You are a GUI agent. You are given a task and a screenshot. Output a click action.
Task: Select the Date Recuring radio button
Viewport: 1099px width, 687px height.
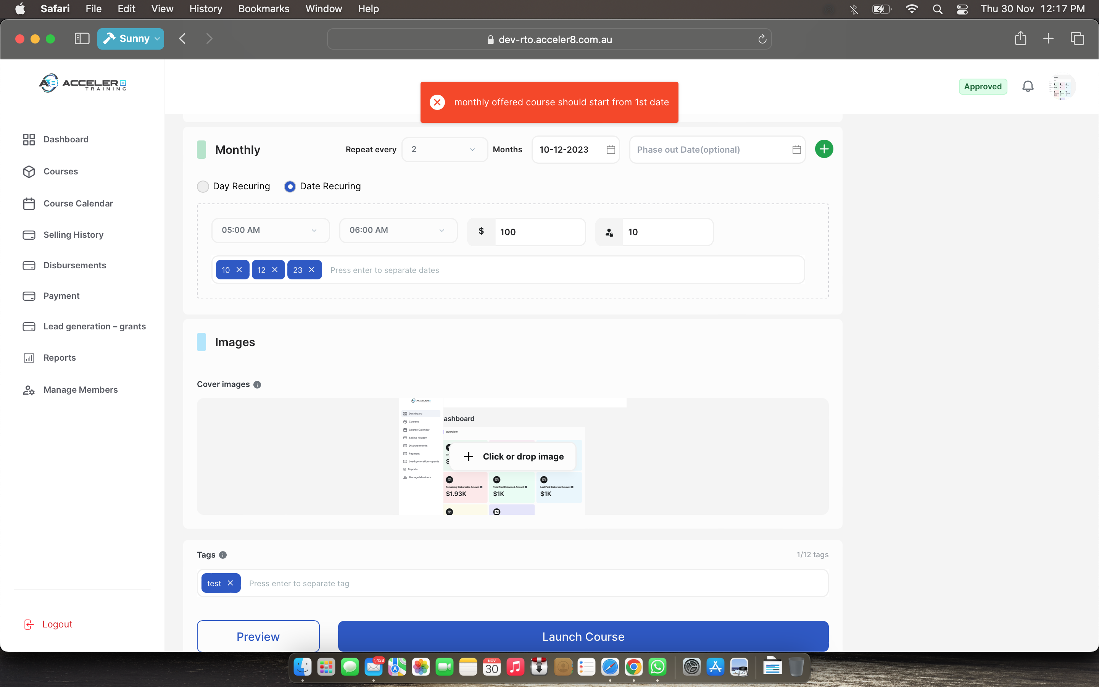coord(290,186)
